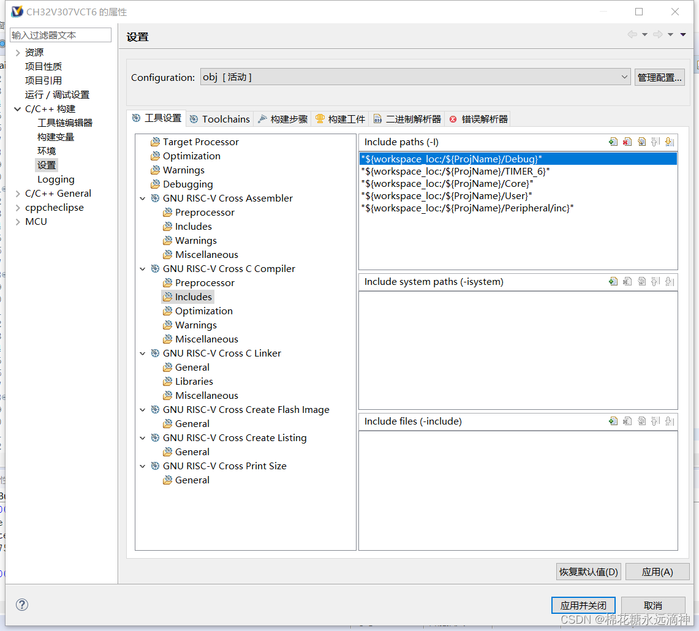The image size is (699, 631).
Task: Switch to the 构建步骤 tab
Action: [282, 119]
